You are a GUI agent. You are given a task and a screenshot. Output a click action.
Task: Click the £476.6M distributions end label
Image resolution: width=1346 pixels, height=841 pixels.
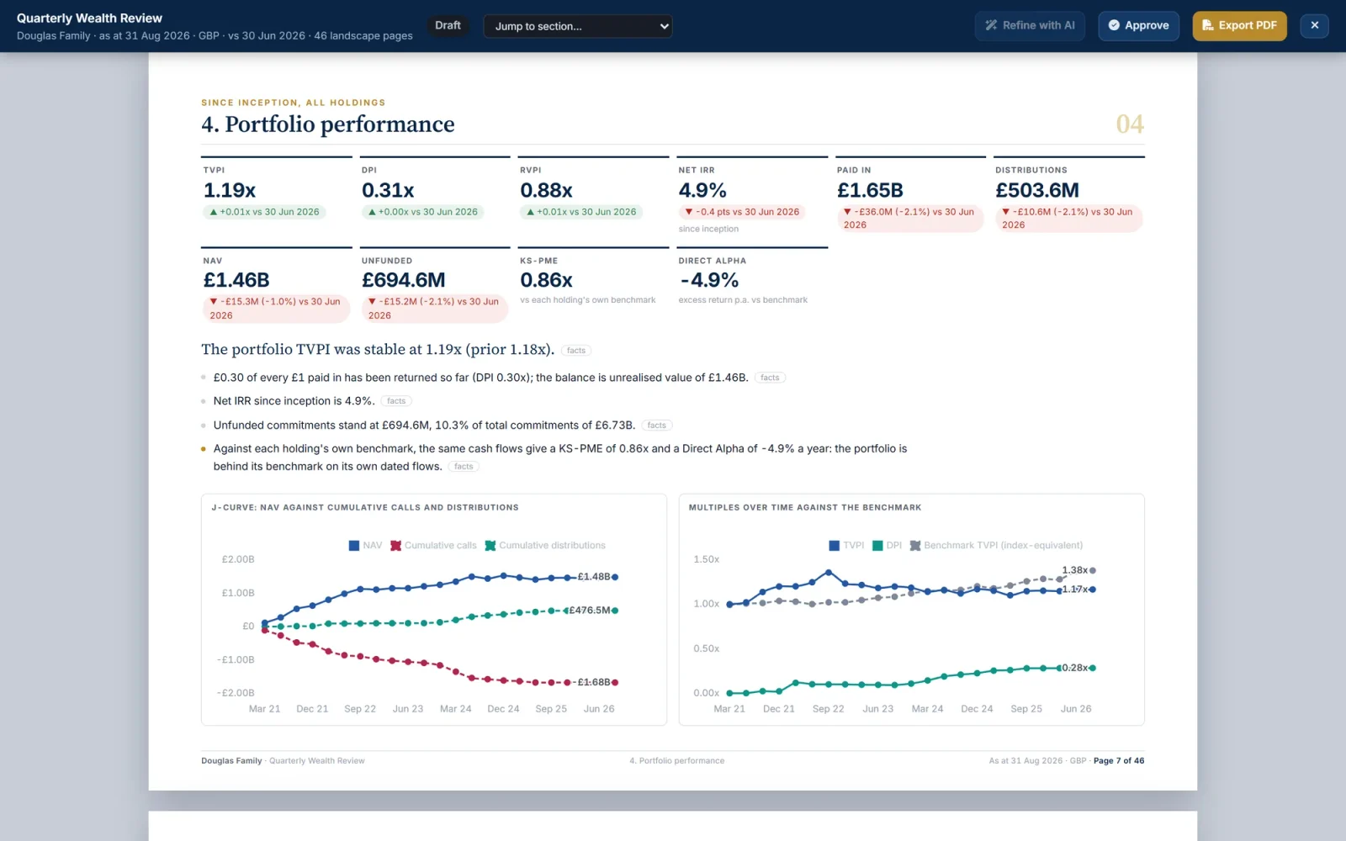589,611
